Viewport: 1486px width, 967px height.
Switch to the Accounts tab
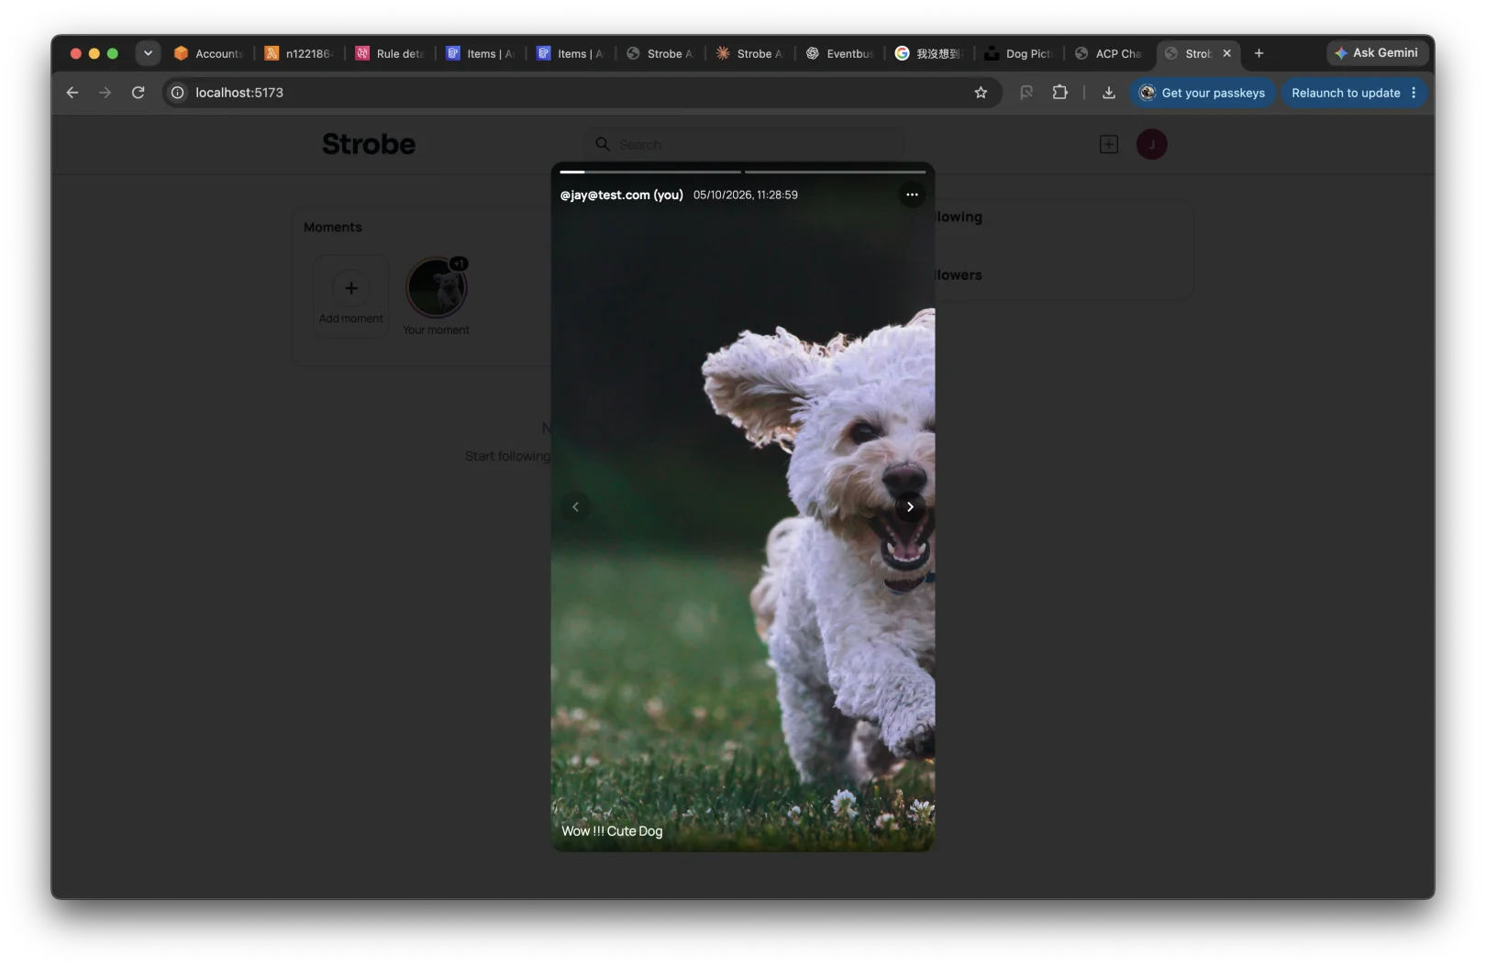[209, 53]
